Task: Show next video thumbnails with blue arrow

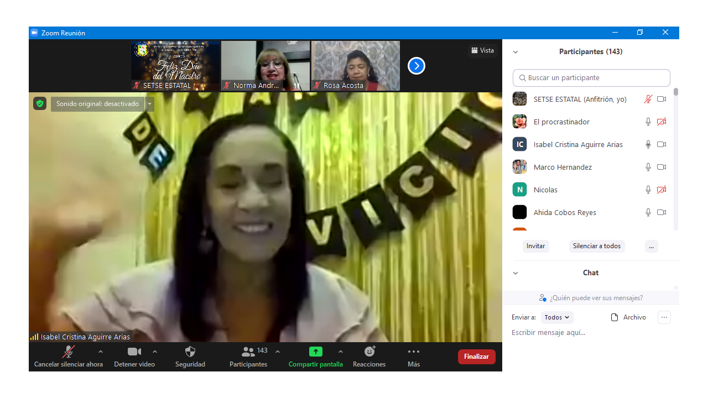Action: (417, 66)
